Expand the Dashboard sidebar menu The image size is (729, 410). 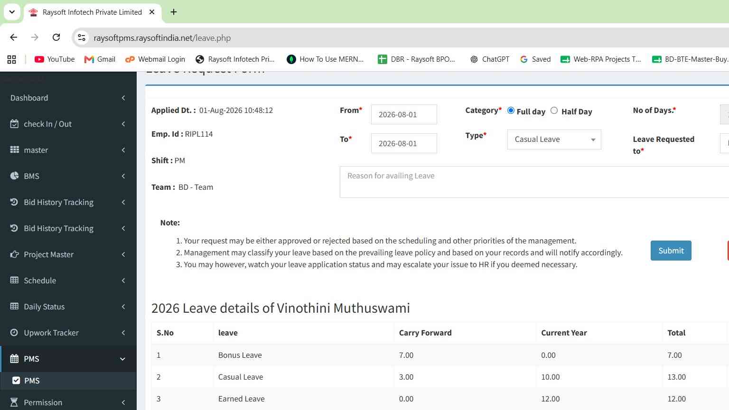68,98
